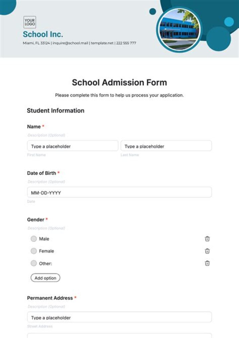Click the Last Name input field

pyautogui.click(x=166, y=146)
